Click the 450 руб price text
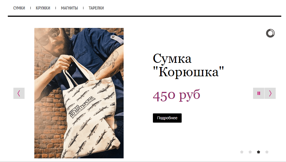The height and width of the screenshot is (162, 286). point(176,95)
